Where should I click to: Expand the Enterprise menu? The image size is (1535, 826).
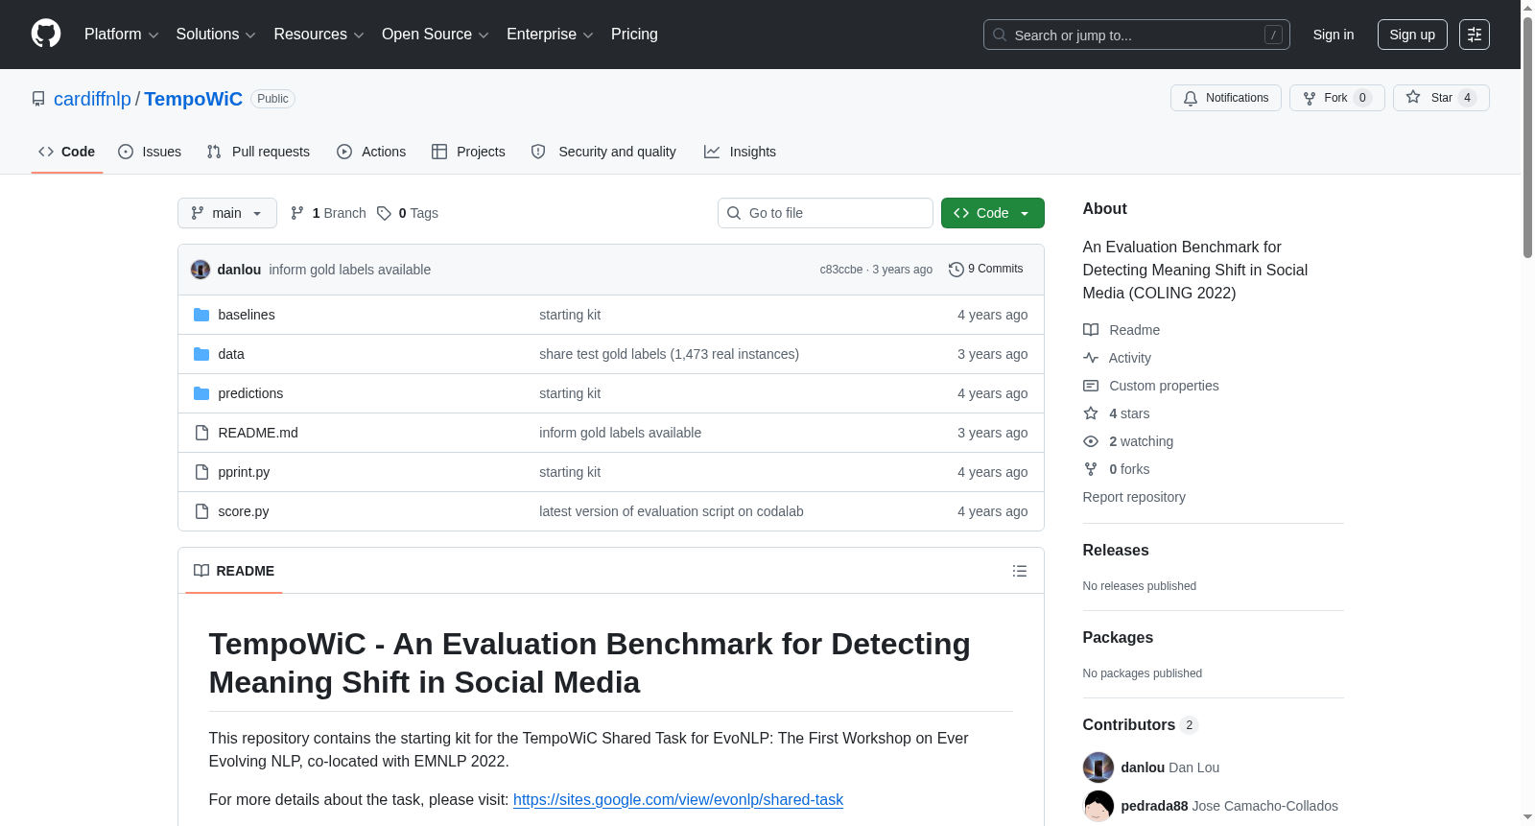550,35
